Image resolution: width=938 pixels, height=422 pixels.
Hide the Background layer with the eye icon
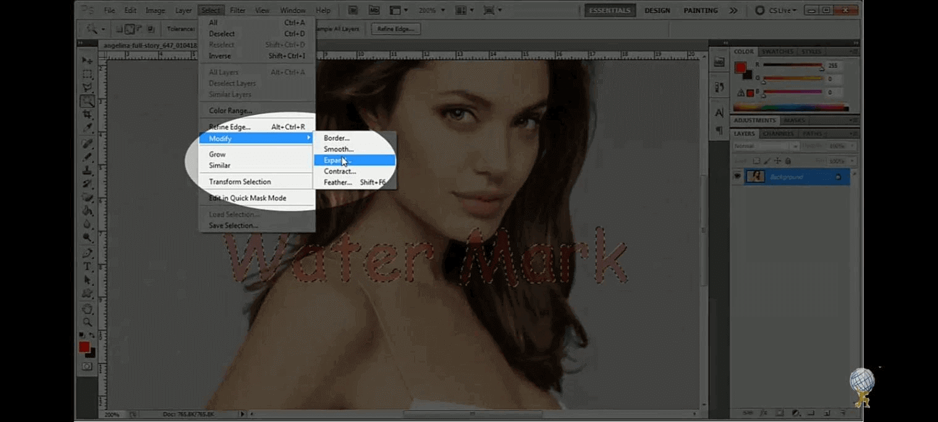tap(737, 177)
